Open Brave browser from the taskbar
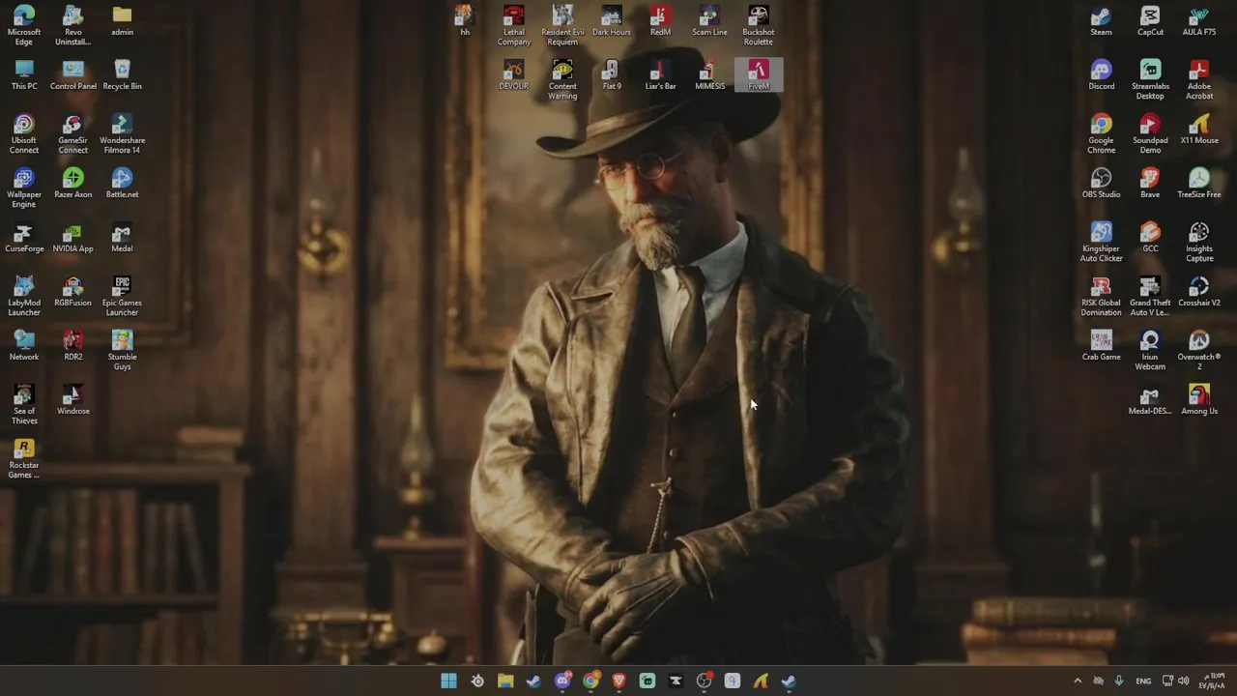Viewport: 1237px width, 696px height. [x=619, y=681]
